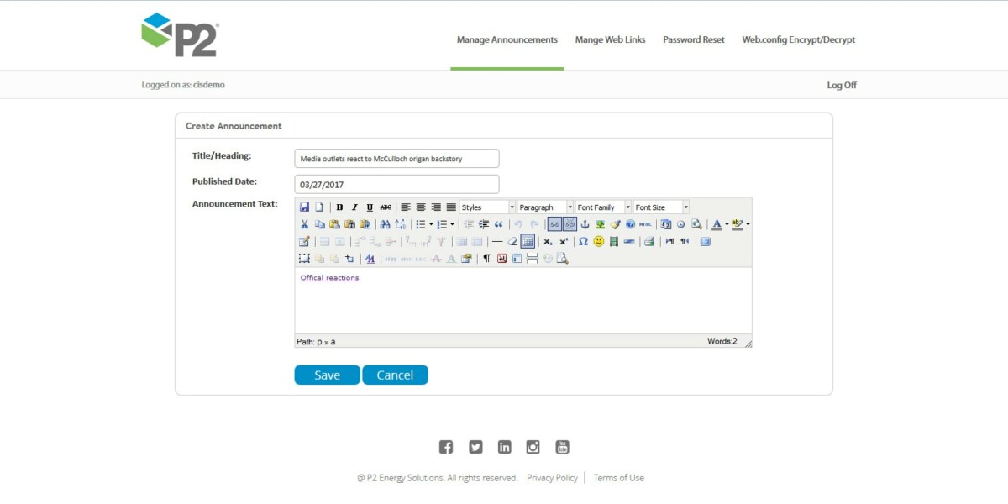
Task: Toggle bold formatting
Action: [x=340, y=206]
